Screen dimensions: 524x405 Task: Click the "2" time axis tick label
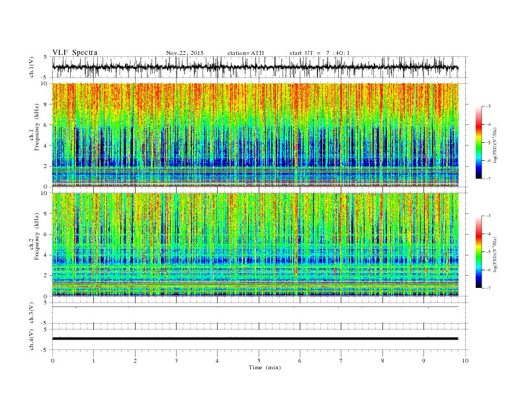tap(135, 361)
